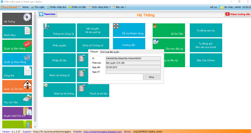
Task: Click the empty Ngày KT field
Action: (x=133, y=72)
